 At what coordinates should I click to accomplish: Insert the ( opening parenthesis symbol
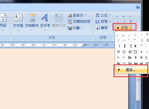(142, 40)
